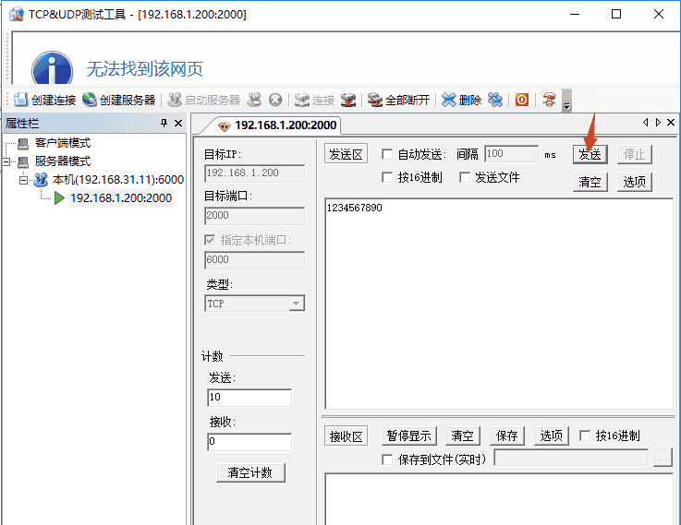Click the 清空计数 button
The image size is (681, 525).
[x=250, y=472]
